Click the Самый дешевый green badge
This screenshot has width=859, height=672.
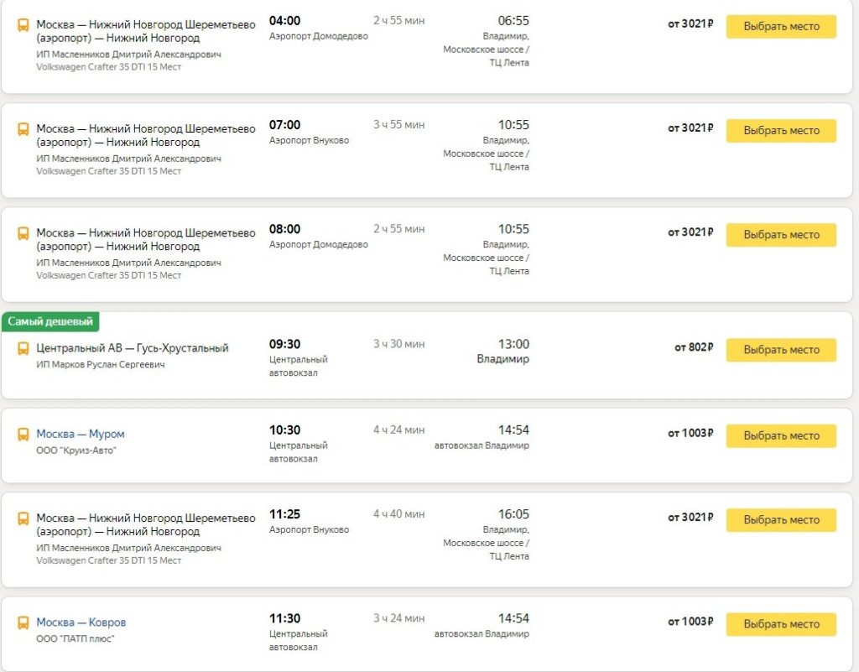[50, 322]
